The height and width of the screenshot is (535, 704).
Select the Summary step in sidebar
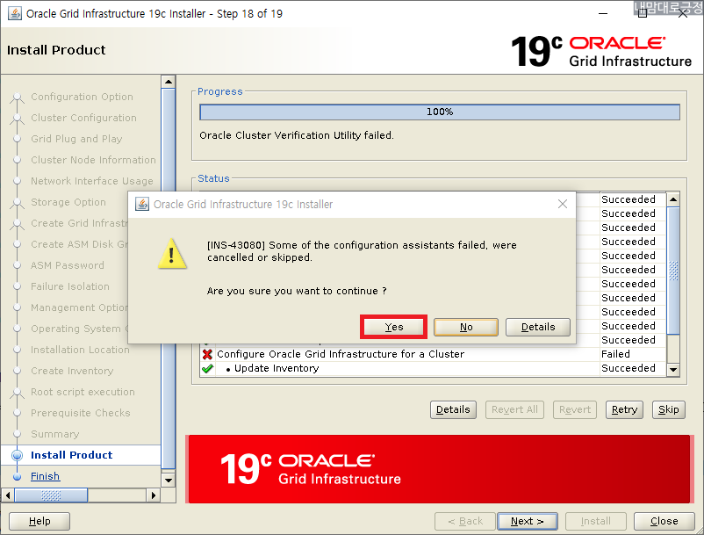(x=54, y=434)
